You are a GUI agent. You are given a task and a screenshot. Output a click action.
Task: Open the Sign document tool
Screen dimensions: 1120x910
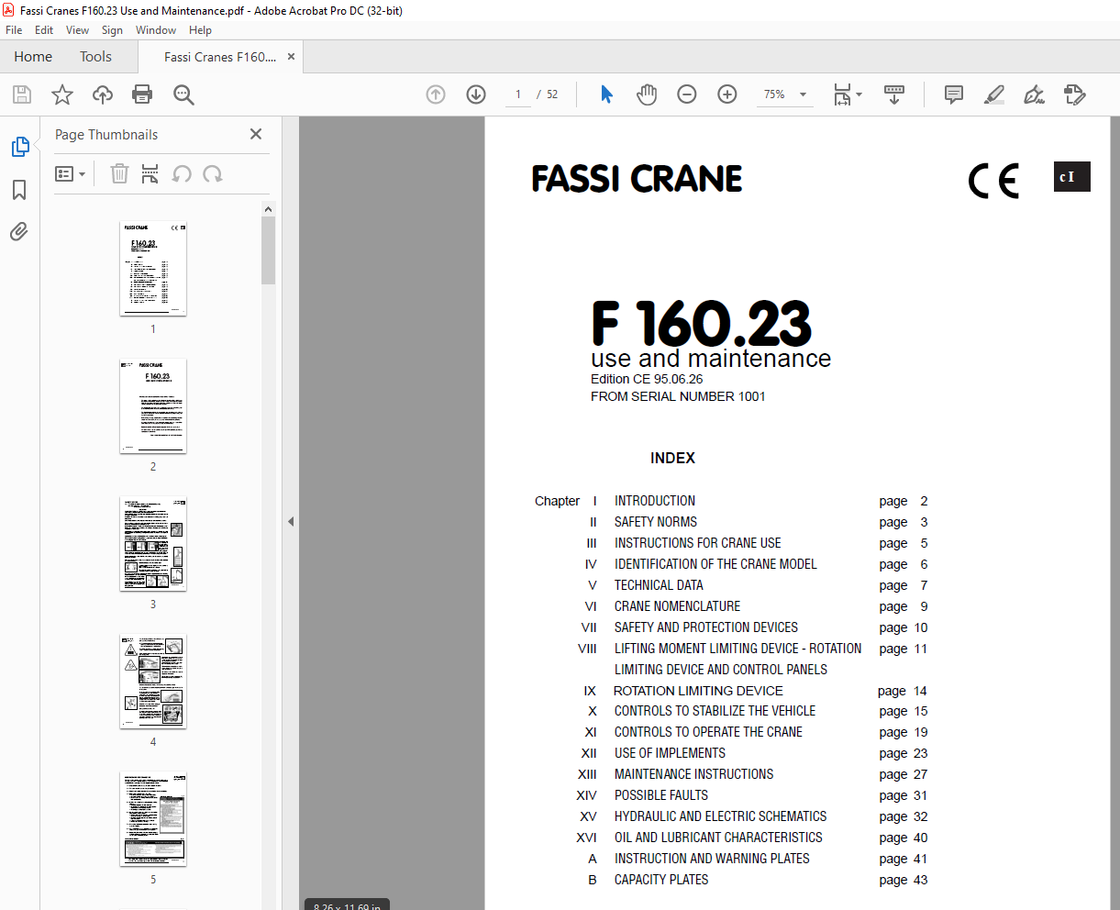click(1035, 94)
